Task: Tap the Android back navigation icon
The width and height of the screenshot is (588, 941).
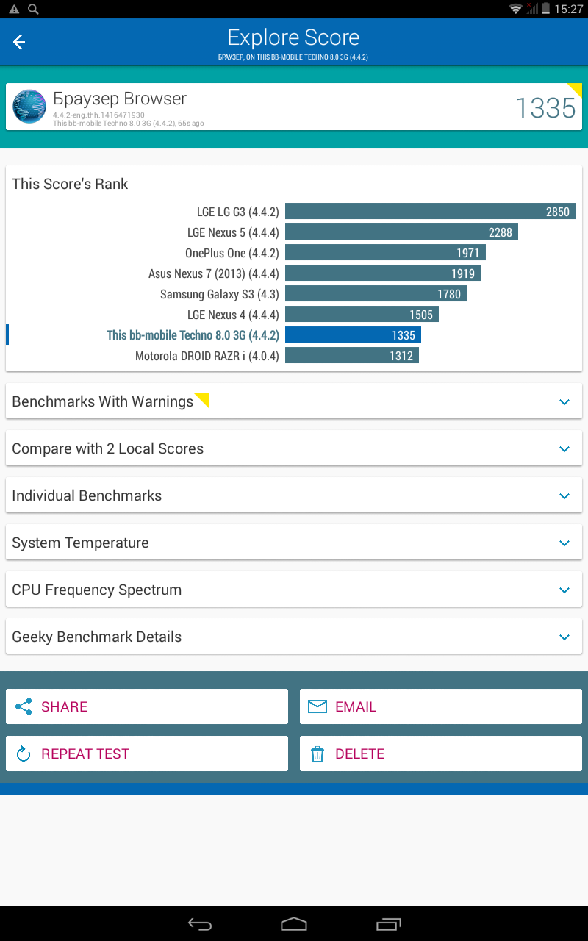Action: (x=200, y=924)
